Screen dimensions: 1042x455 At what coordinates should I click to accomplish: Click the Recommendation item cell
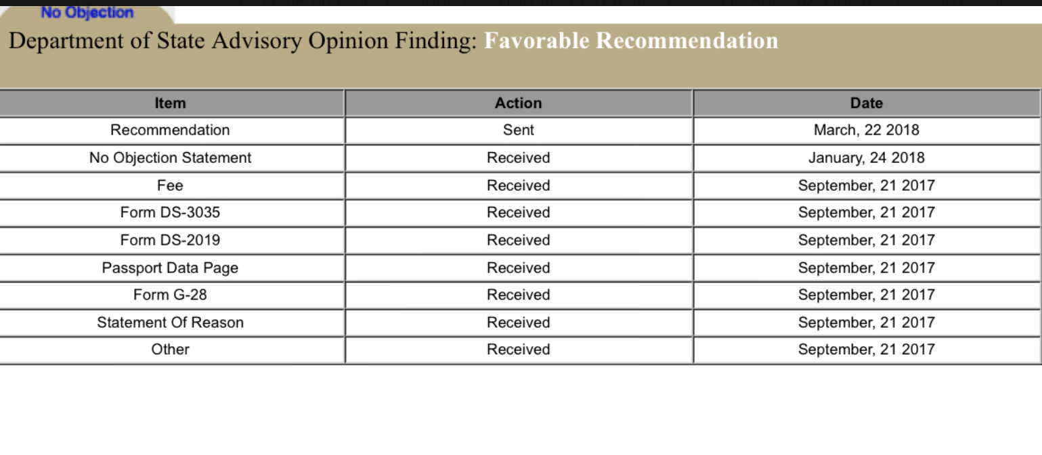[170, 130]
